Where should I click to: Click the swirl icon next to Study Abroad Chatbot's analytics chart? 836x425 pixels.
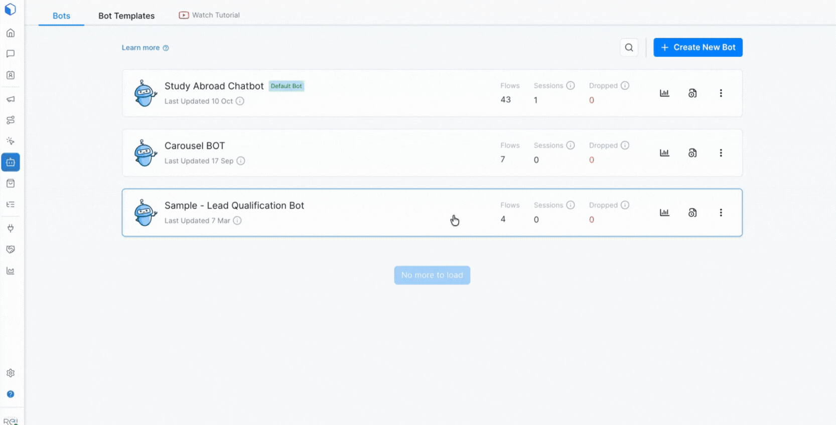(x=692, y=93)
